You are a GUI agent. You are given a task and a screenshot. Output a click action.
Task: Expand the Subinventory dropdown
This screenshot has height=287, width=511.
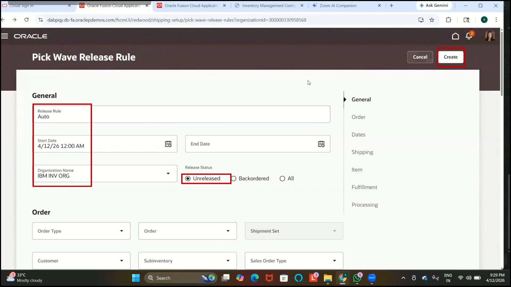[x=228, y=261]
